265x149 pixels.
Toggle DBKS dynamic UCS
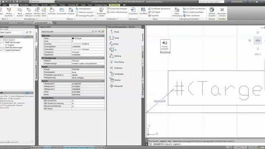87,147
